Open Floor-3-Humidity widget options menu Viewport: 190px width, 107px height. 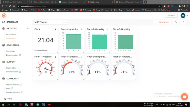(134, 29)
